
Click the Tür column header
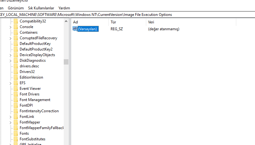click(x=127, y=22)
